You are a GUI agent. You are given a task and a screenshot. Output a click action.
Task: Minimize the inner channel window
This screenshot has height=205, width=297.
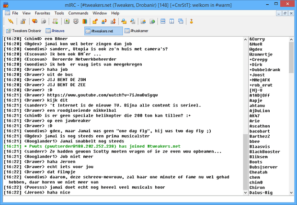pos(278,13)
